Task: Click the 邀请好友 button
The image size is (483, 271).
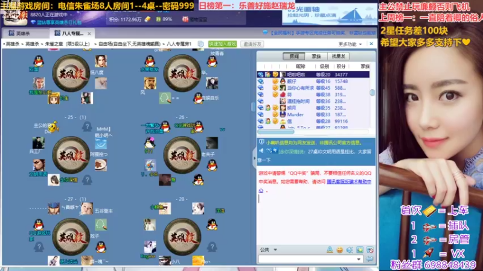Action: 252,44
